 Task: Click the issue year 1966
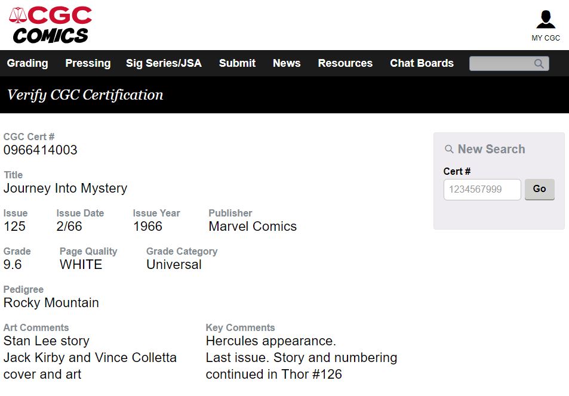coord(147,226)
